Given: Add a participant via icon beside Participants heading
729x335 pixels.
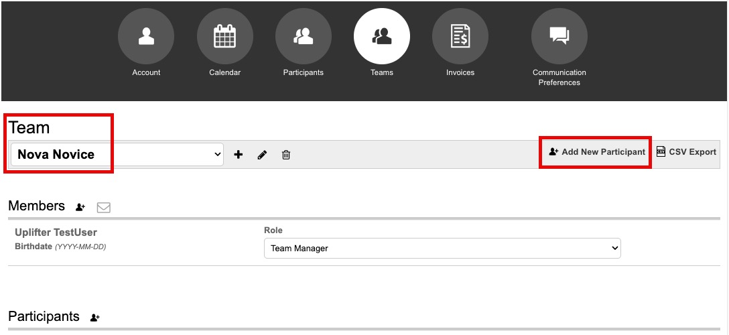Looking at the screenshot, I should [x=95, y=318].
